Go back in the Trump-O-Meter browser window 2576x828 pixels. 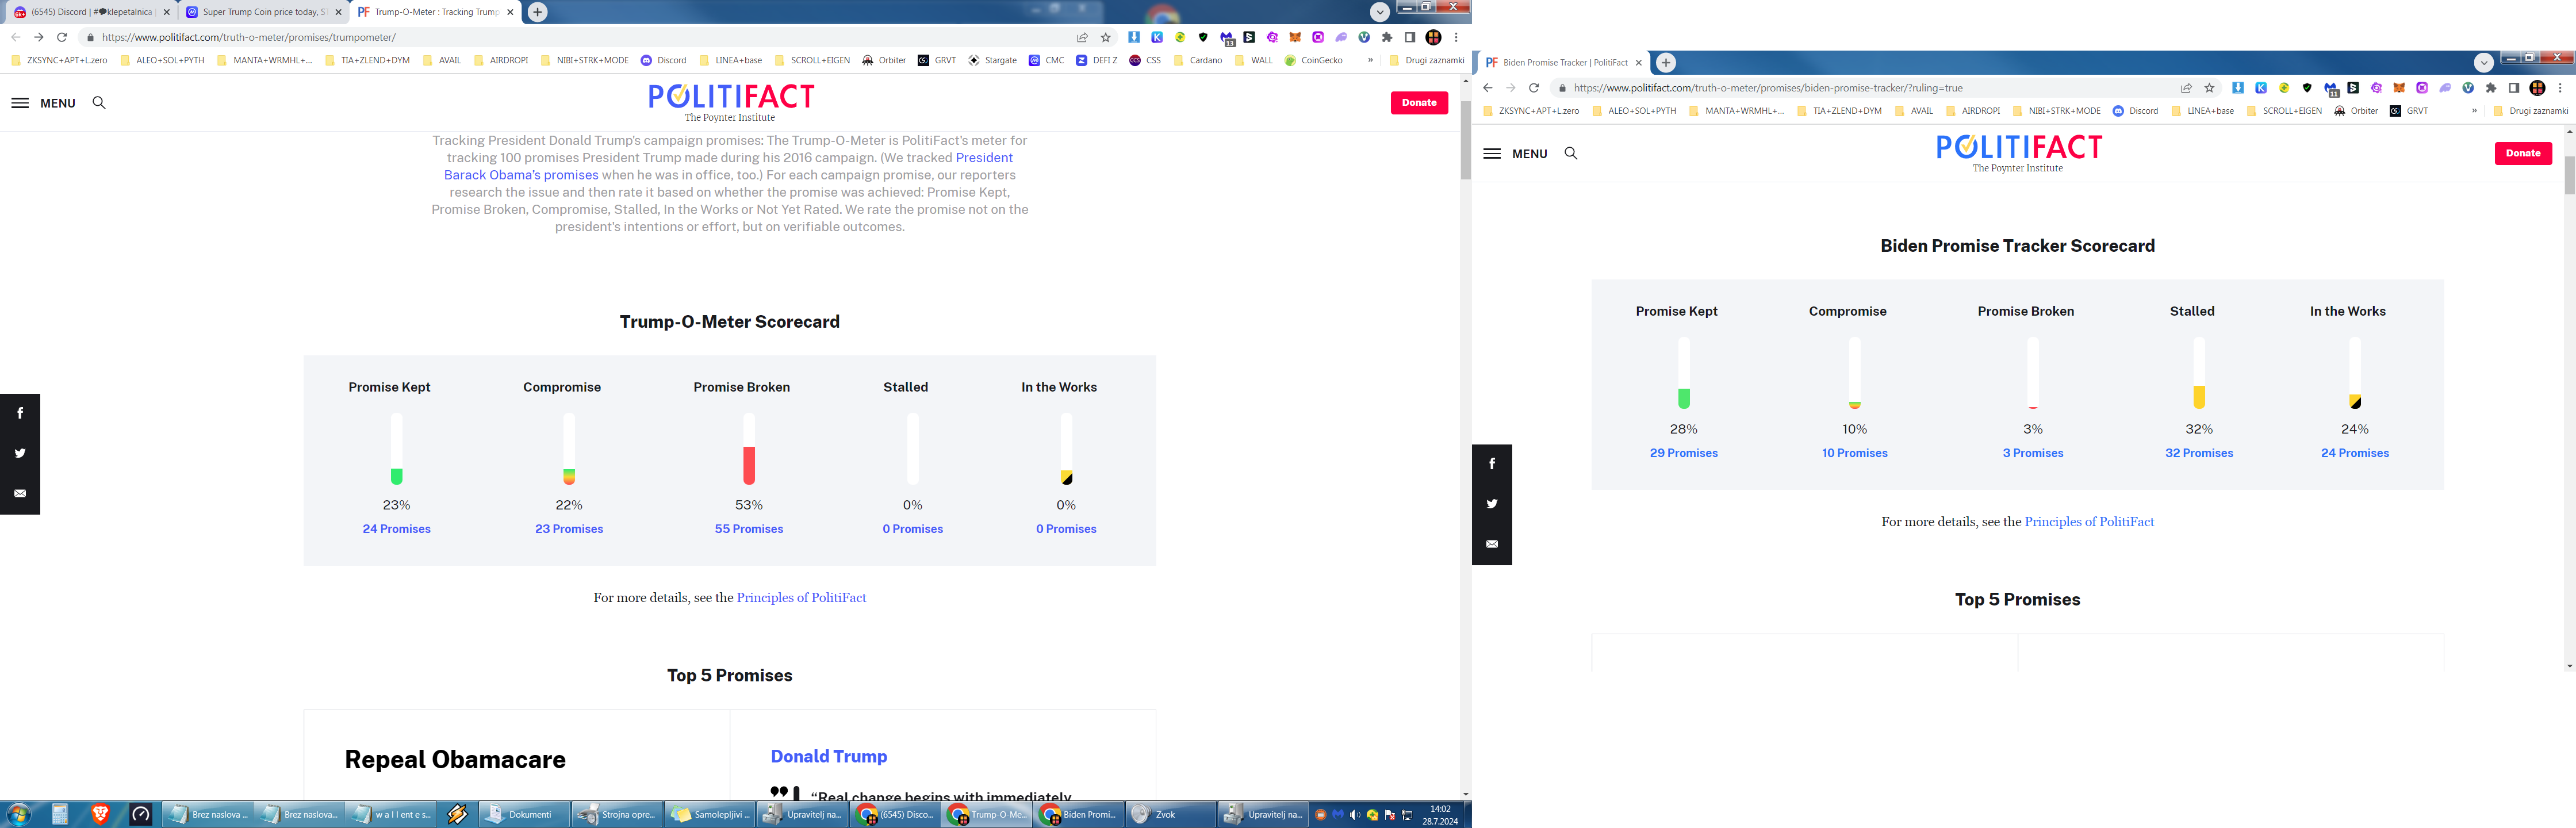15,37
